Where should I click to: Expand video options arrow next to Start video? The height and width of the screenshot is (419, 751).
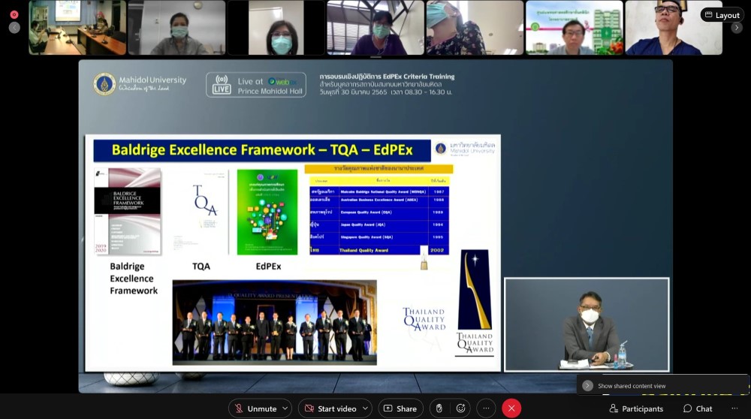tap(365, 408)
